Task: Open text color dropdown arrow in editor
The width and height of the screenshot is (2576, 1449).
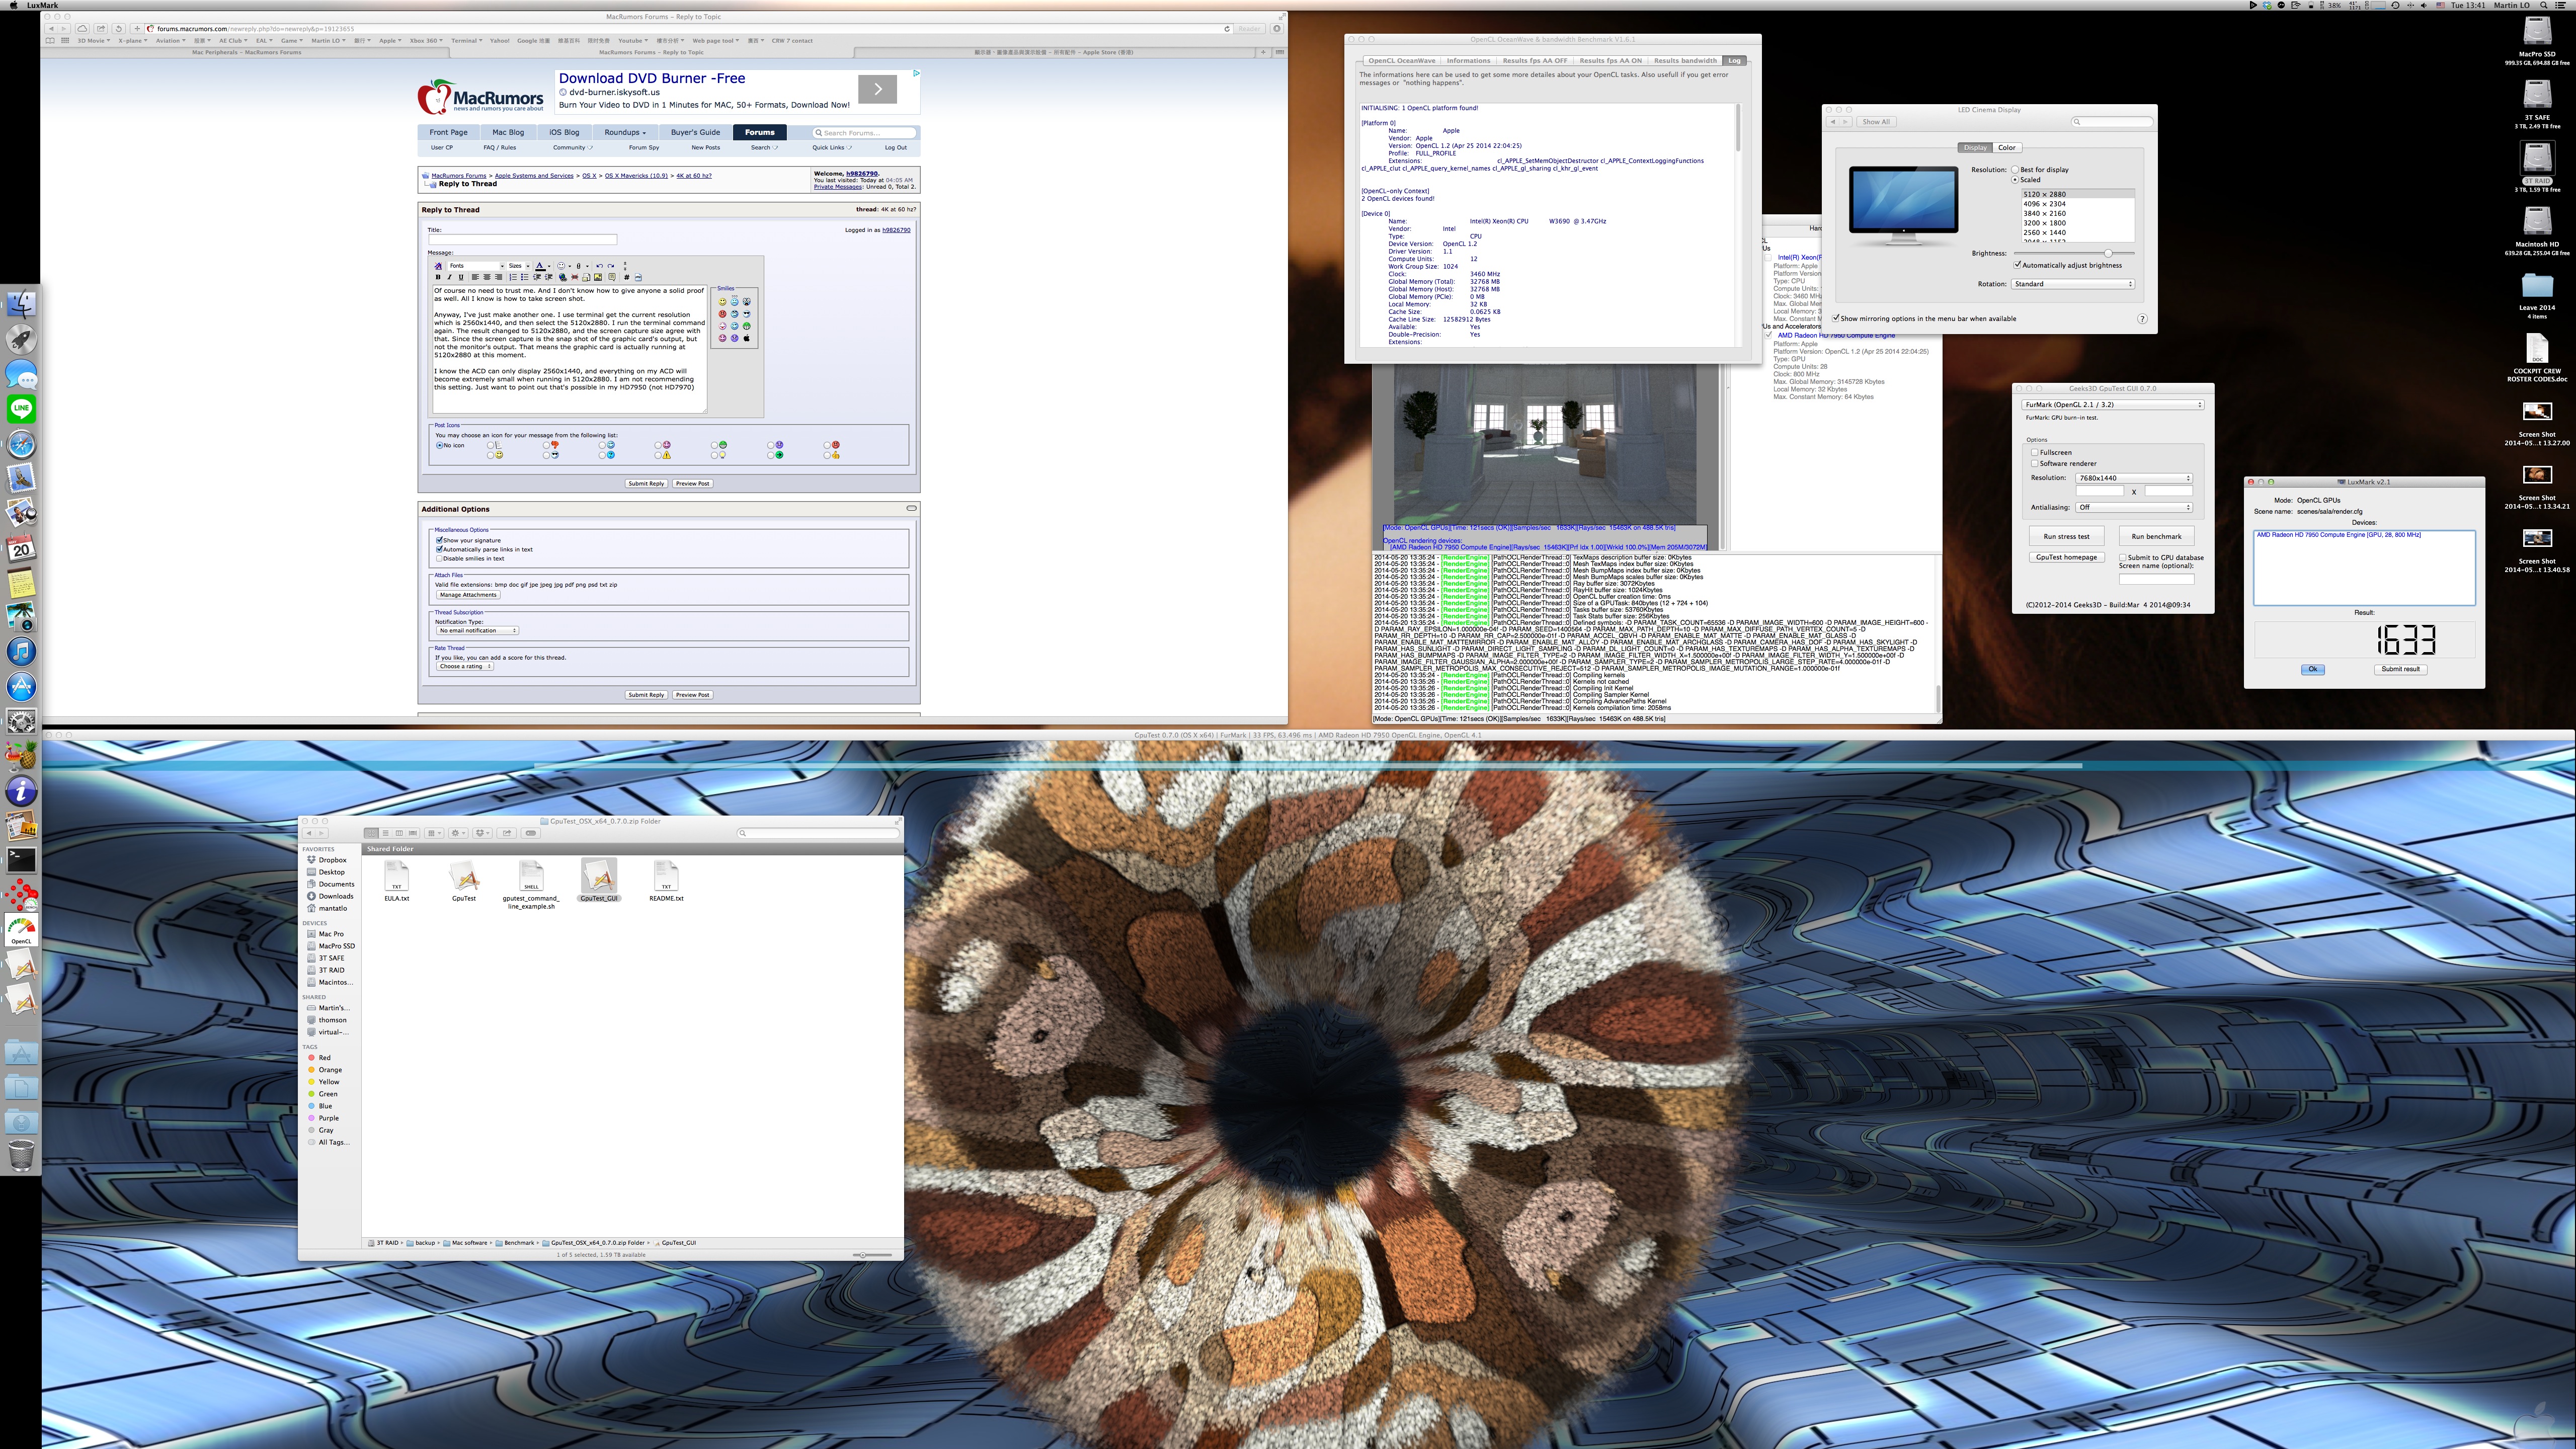Action: (x=549, y=266)
